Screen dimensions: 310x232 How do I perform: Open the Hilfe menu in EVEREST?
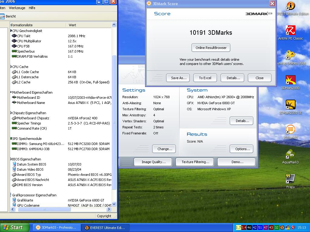[x=32, y=8]
